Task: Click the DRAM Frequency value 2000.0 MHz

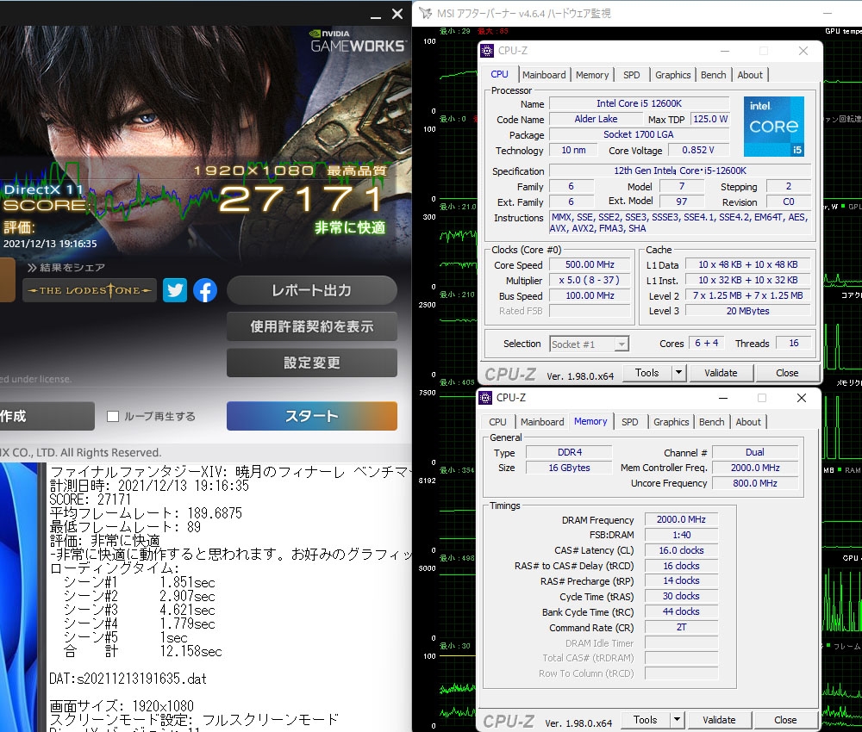Action: click(x=681, y=519)
